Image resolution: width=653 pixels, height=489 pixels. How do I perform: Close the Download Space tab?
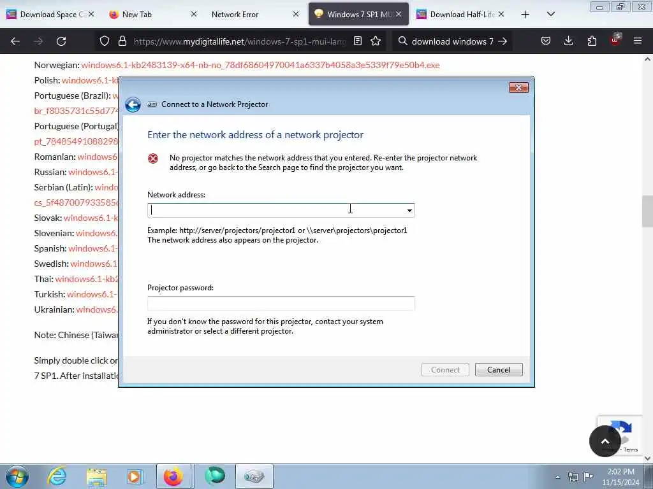91,14
